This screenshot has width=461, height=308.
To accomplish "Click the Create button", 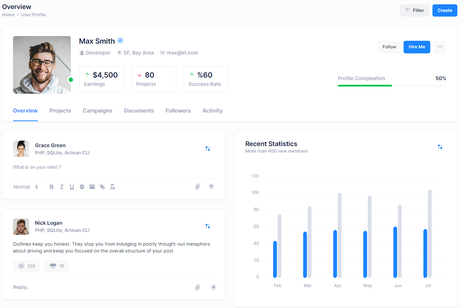I will 444,10.
